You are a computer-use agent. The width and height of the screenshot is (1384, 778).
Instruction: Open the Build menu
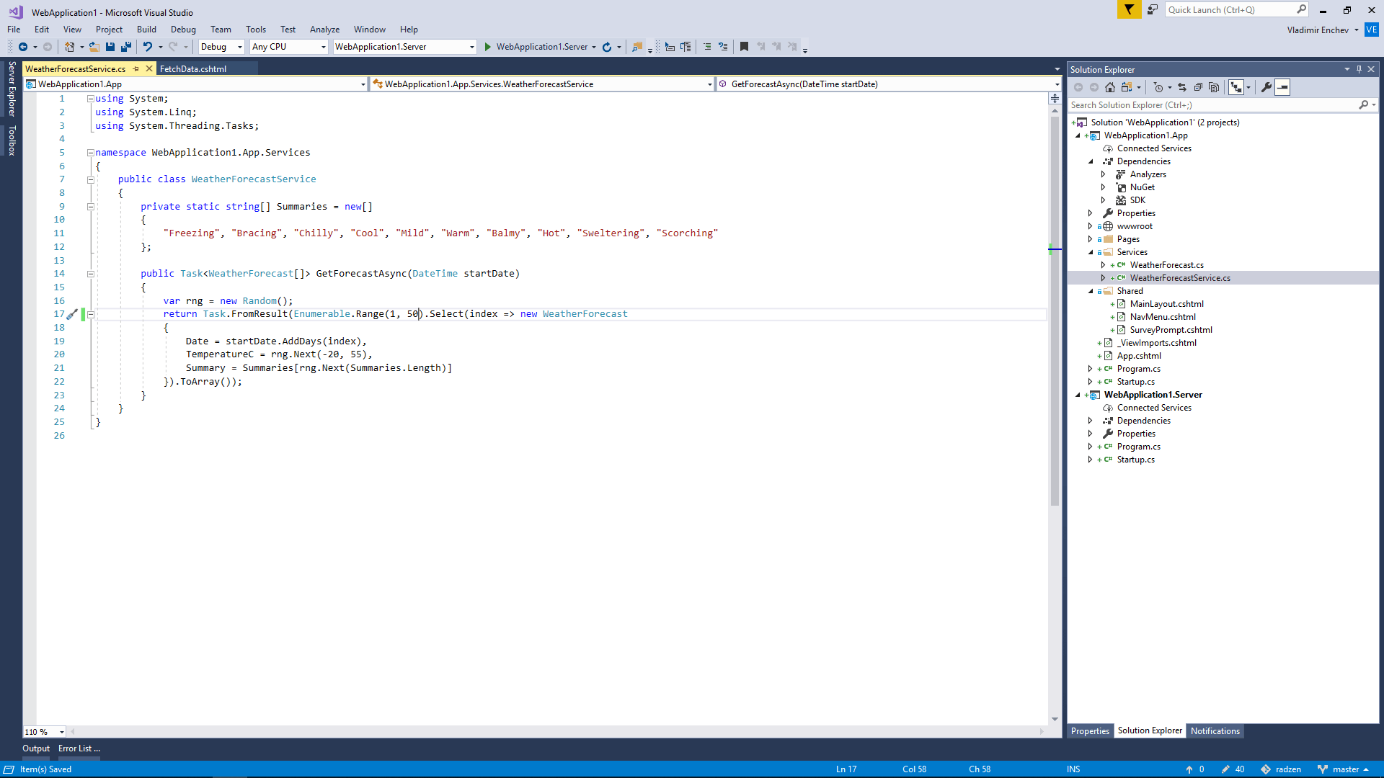tap(146, 30)
